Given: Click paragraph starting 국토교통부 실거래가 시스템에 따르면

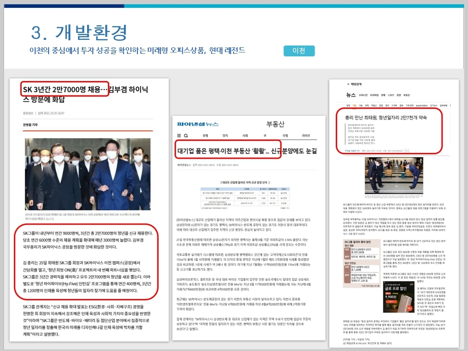Looking at the screenshot, I should (x=243, y=262).
